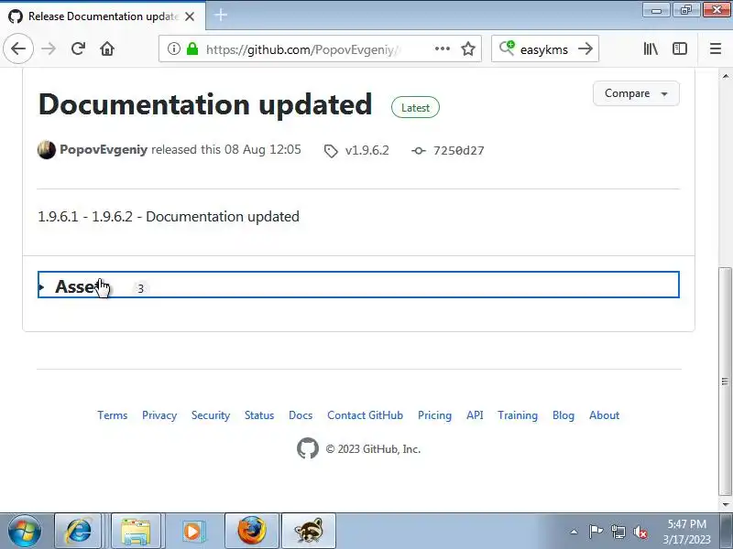This screenshot has width=733, height=549.
Task: Switch to Firefox on the taskbar
Action: 252,531
